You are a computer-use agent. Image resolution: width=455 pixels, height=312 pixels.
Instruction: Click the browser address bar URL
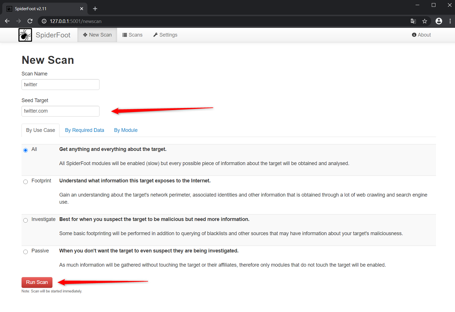click(x=76, y=21)
